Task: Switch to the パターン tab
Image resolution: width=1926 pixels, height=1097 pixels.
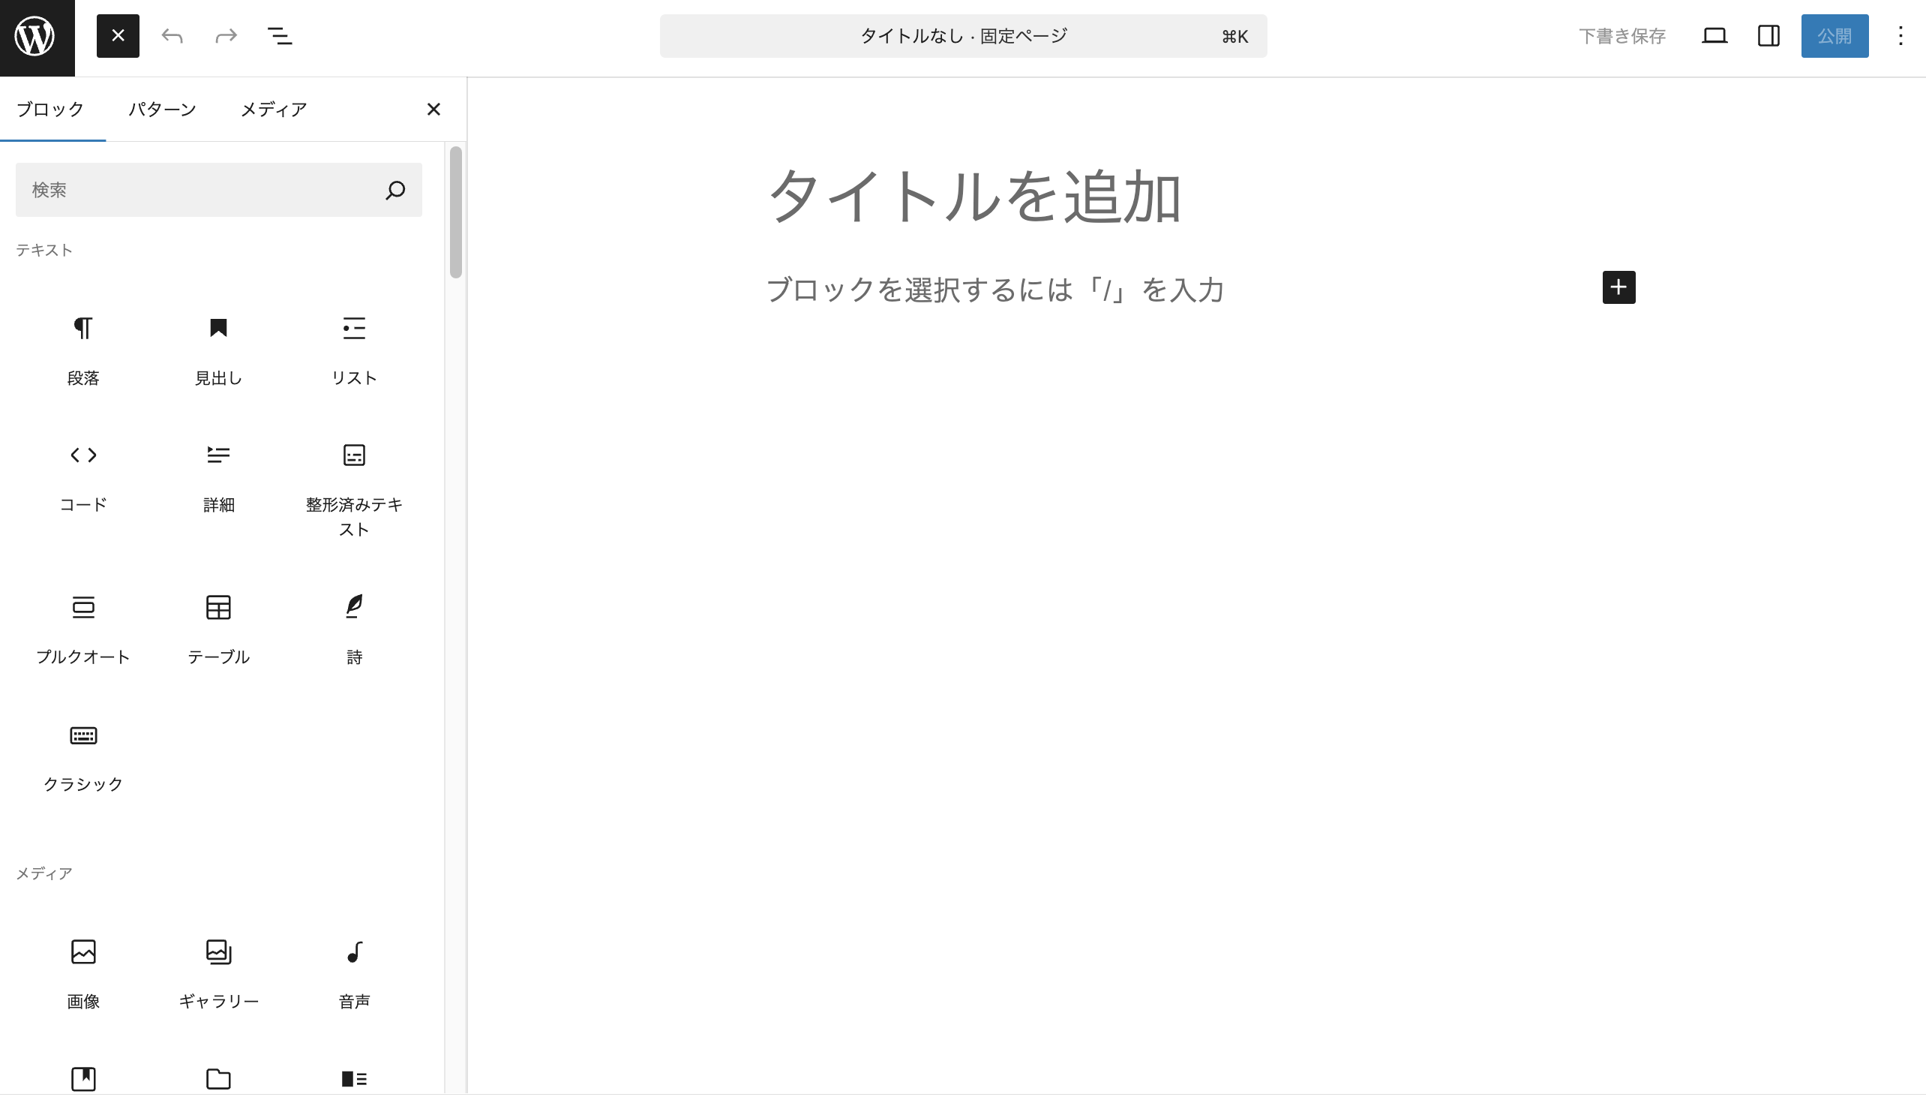Action: pyautogui.click(x=162, y=110)
